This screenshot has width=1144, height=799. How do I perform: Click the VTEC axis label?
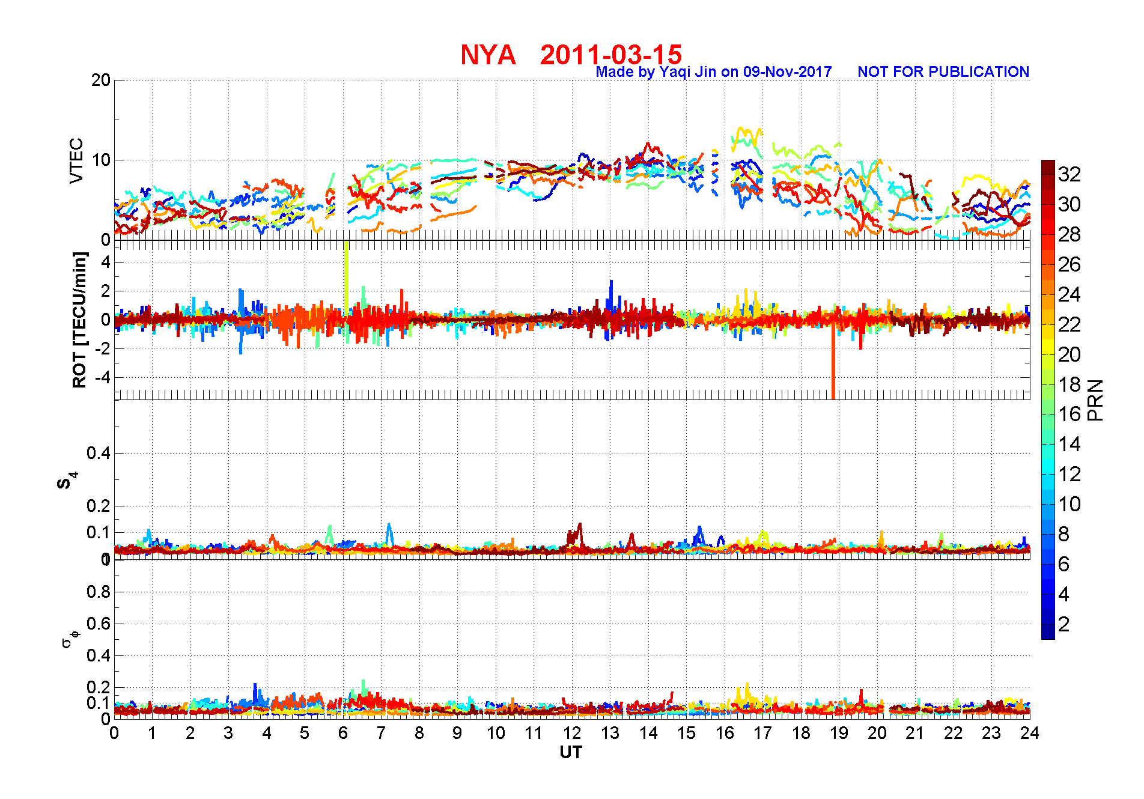coord(76,160)
